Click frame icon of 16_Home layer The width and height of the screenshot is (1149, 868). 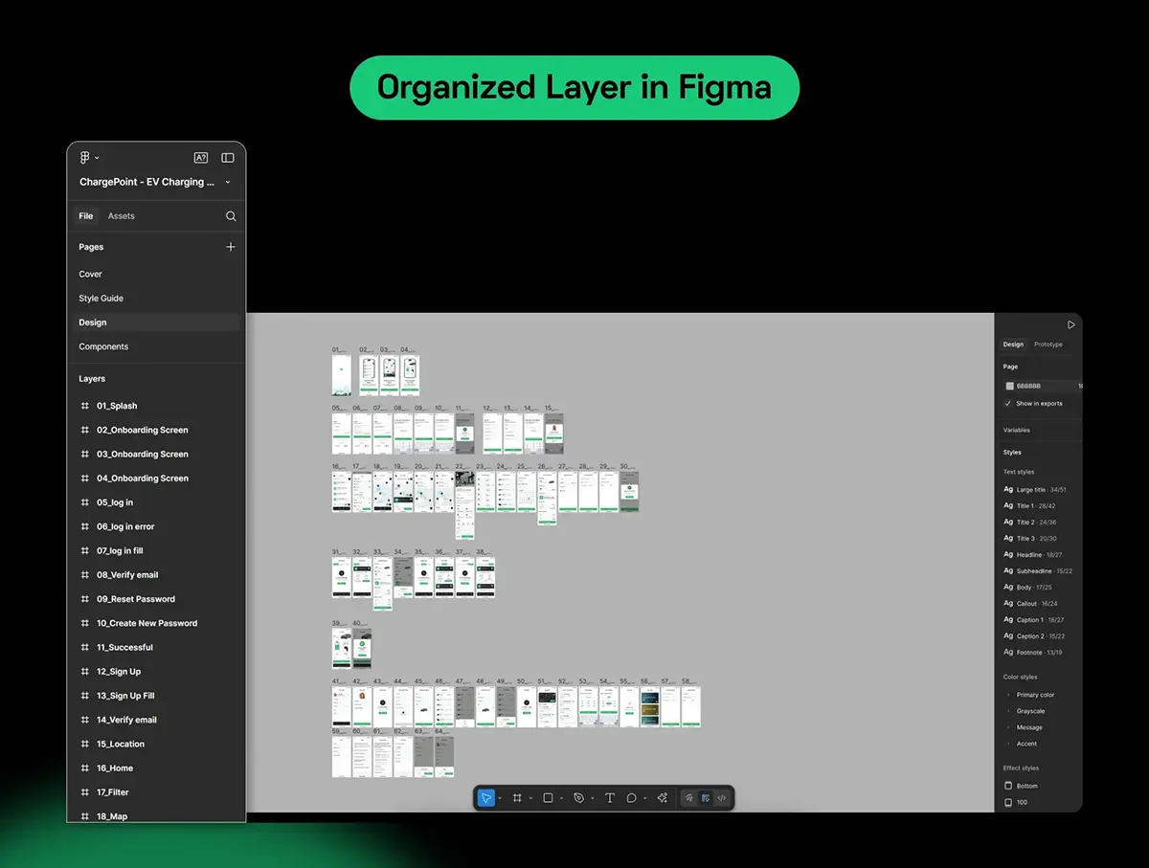[x=85, y=768]
